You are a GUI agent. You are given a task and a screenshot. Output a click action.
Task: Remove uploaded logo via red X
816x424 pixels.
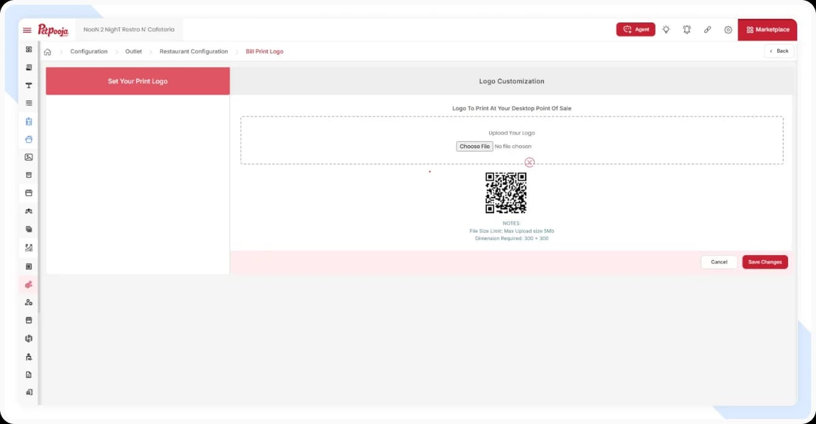pyautogui.click(x=529, y=162)
